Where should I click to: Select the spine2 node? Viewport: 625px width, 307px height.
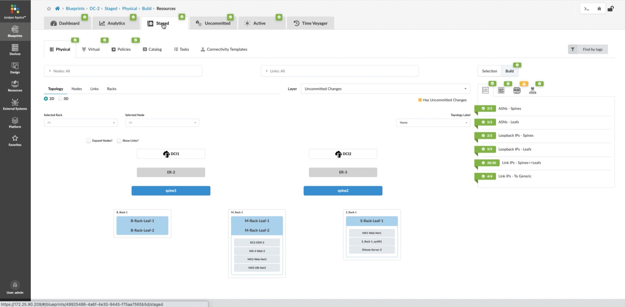tap(343, 191)
